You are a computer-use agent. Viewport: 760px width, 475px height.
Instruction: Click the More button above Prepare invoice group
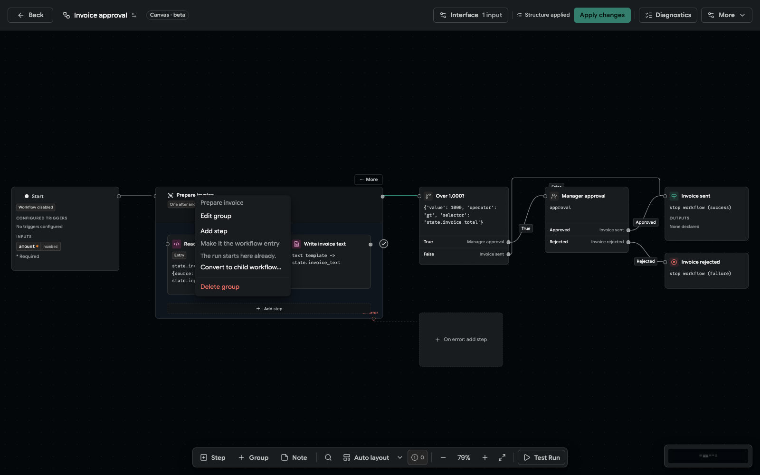point(368,180)
